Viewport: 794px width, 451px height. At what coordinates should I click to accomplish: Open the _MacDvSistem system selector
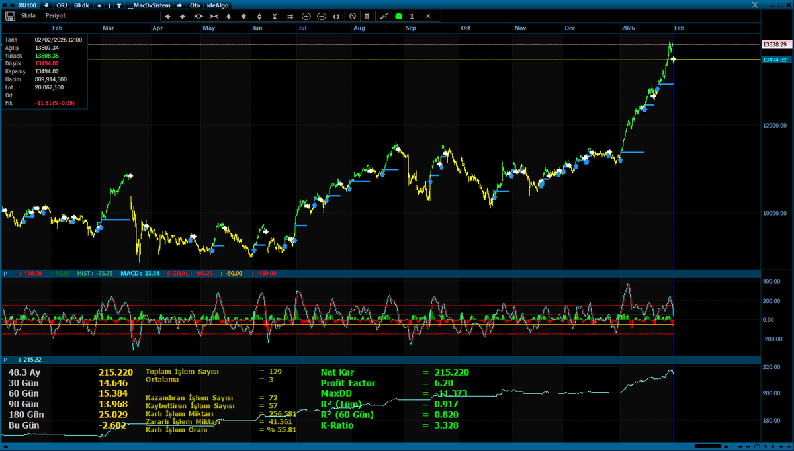(148, 5)
